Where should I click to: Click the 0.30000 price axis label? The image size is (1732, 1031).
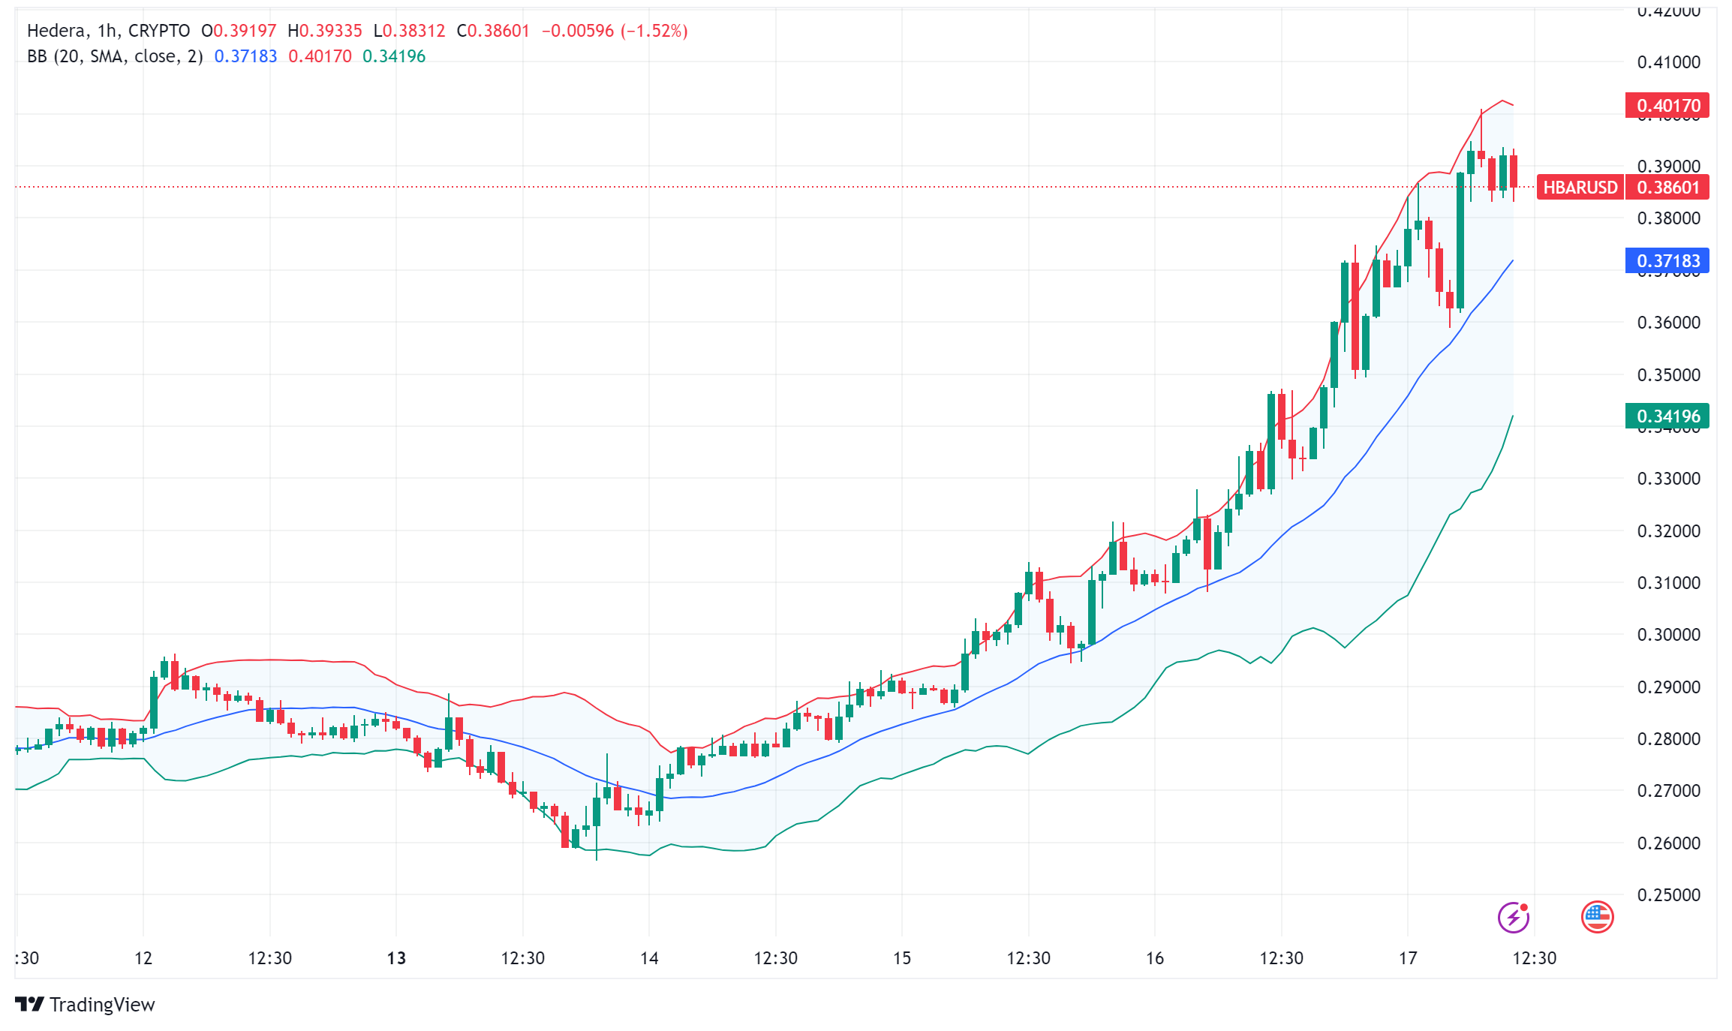coord(1669,635)
